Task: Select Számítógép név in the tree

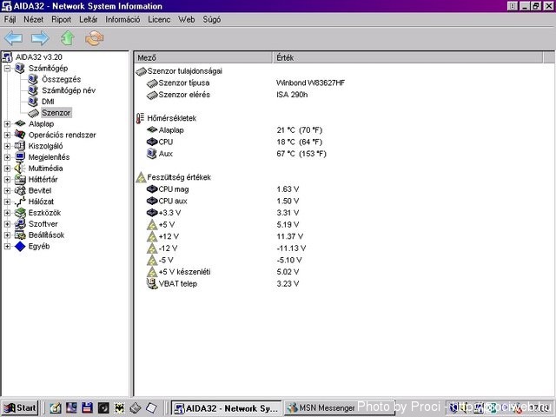Action: (x=69, y=90)
